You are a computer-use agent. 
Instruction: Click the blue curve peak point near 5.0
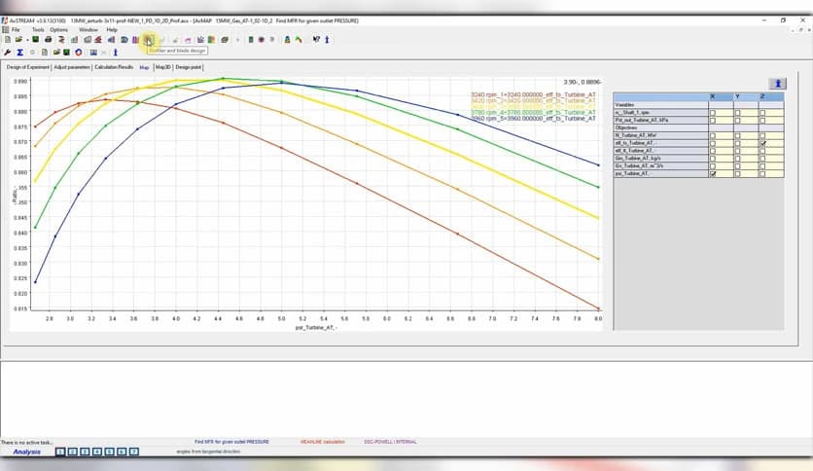(x=282, y=83)
